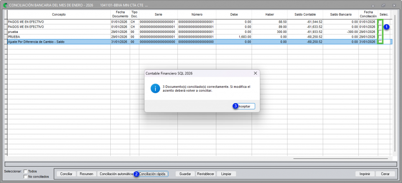Click Saldo Contable value -61,544.52
Viewport: 402px width, 183px height.
tap(314, 22)
